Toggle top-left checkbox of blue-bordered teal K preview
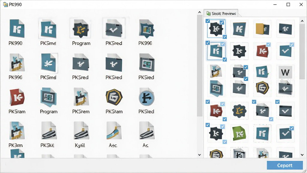The height and width of the screenshot is (173, 307). [x=208, y=43]
